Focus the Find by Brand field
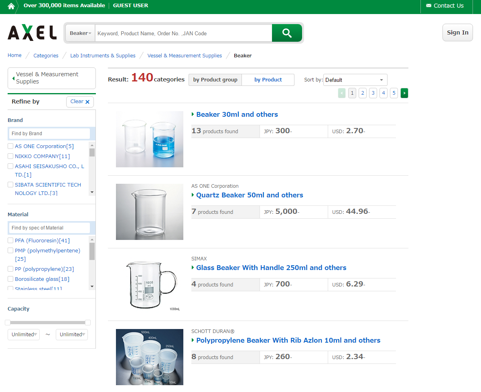This screenshot has width=481, height=392. coord(49,134)
